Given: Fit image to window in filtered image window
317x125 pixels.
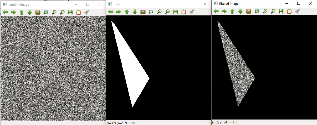Looking at the screenshot, I should tap(257, 11).
